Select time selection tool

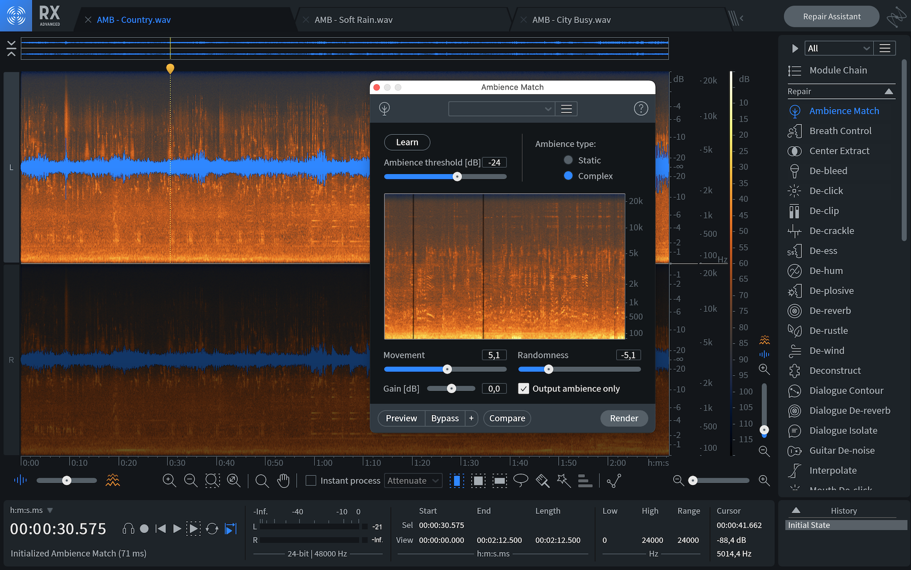click(x=456, y=480)
